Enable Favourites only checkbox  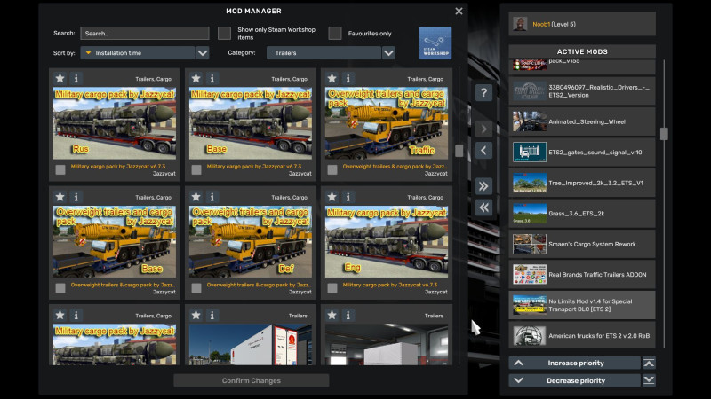tap(335, 33)
